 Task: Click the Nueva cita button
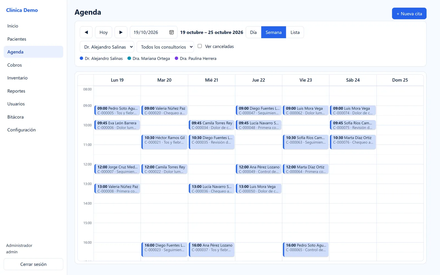point(409,13)
